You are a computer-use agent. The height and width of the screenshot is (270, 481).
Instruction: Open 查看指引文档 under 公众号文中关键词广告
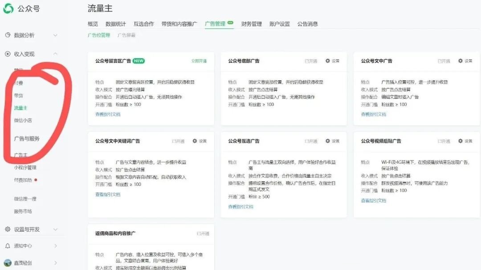click(108, 194)
